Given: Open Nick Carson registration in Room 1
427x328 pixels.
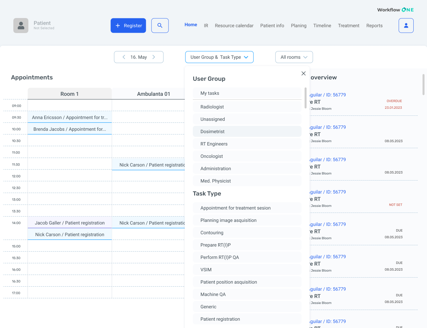Looking at the screenshot, I should click(x=70, y=235).
